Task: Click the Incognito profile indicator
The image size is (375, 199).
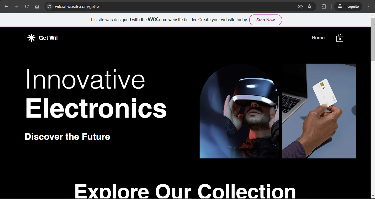Action: (x=348, y=6)
